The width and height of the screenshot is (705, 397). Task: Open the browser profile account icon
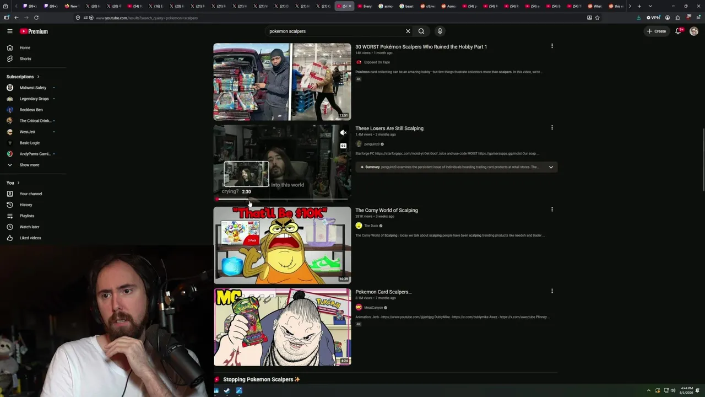pyautogui.click(x=668, y=18)
